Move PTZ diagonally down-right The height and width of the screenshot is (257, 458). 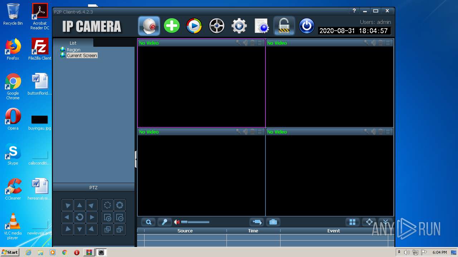tap(92, 229)
